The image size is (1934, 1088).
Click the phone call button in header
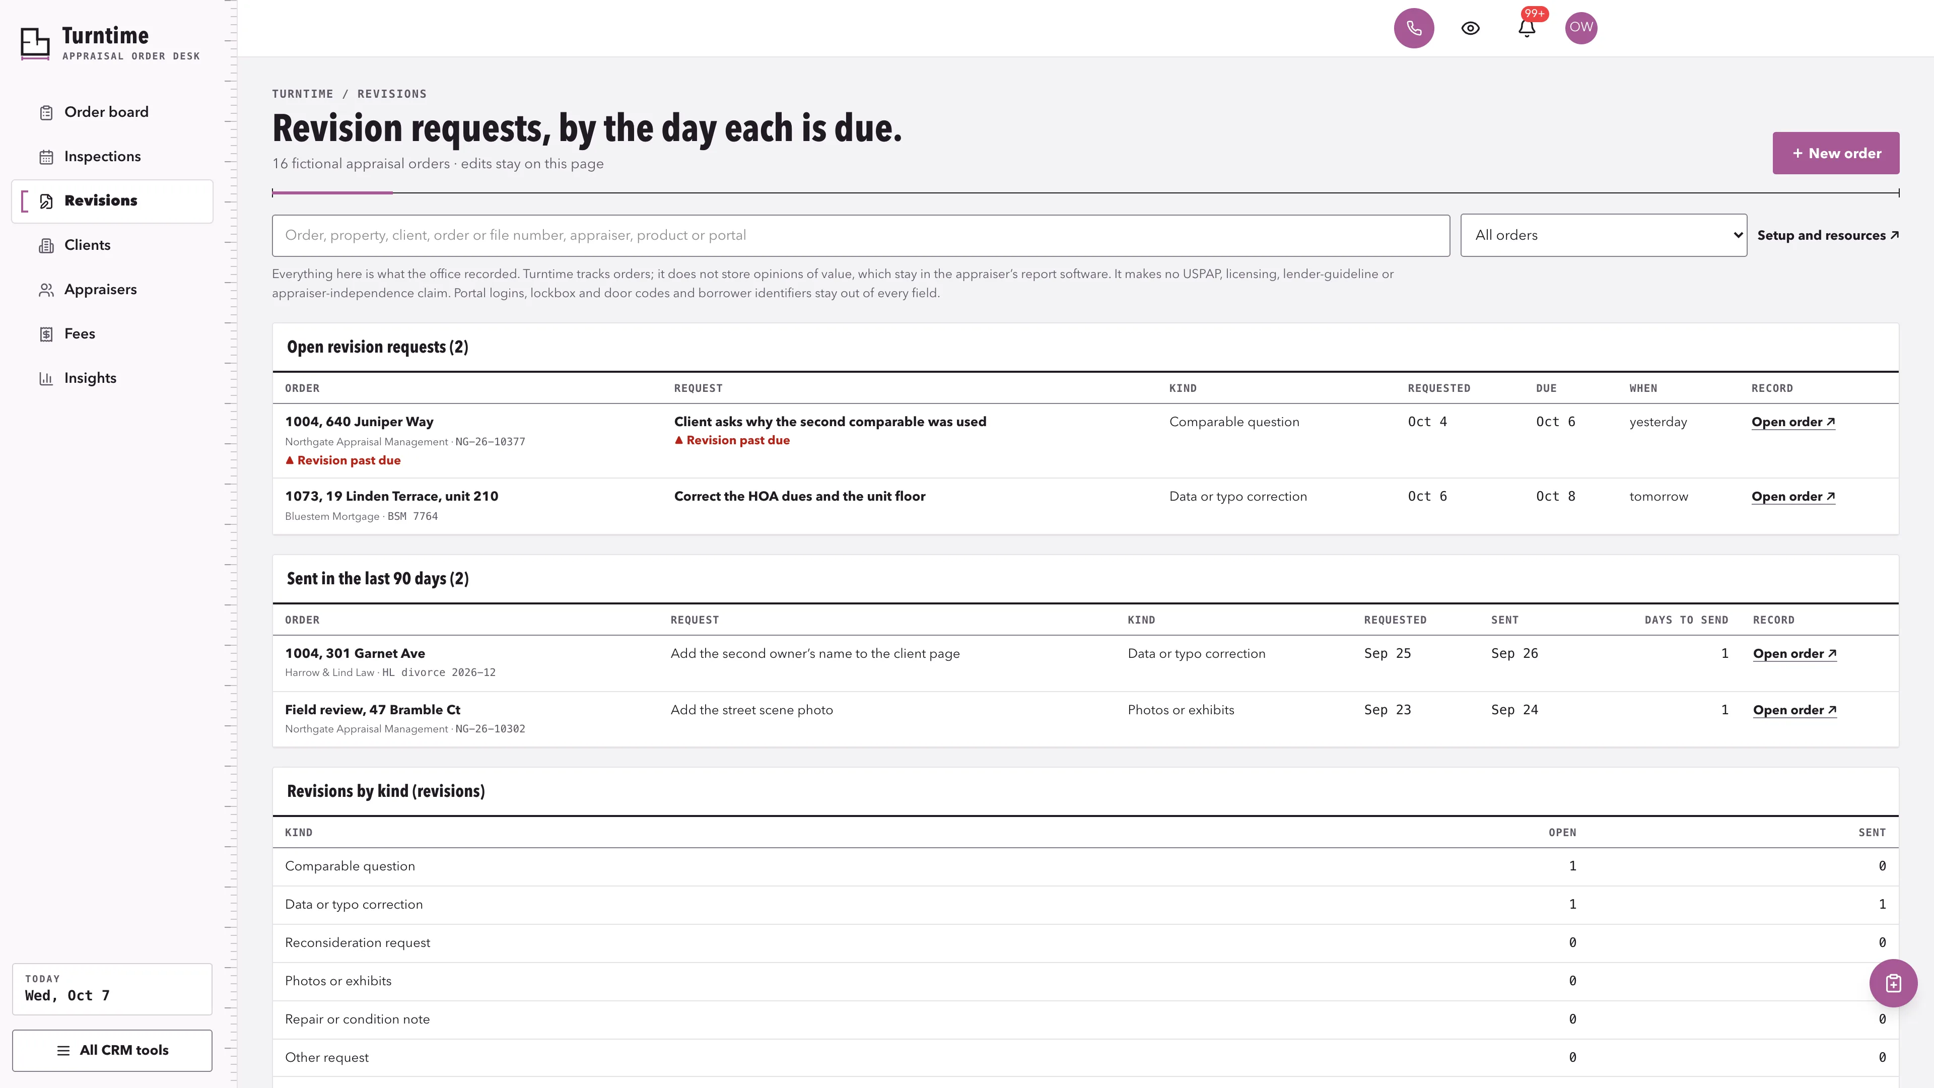1414,28
